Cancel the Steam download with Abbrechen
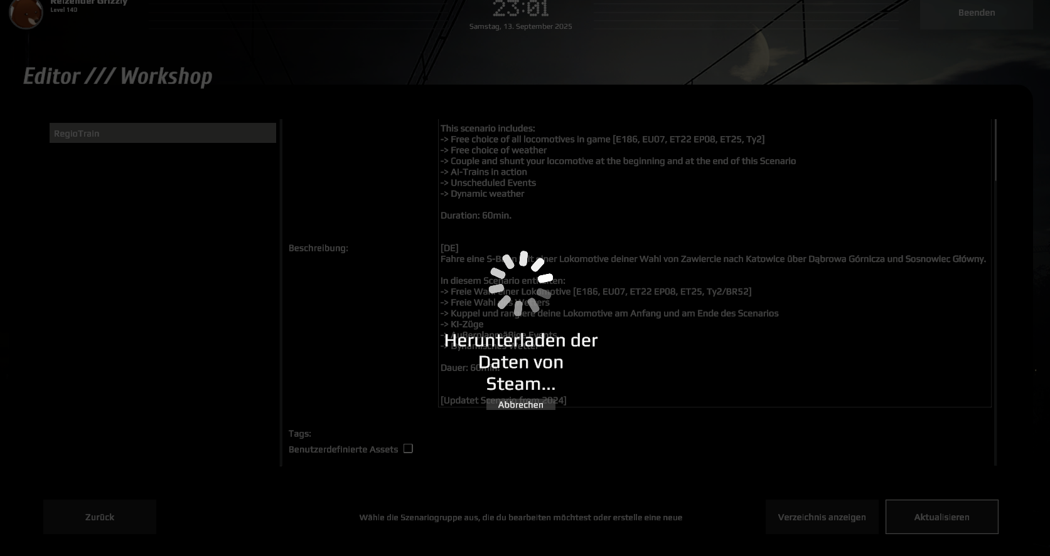The height and width of the screenshot is (556, 1050). [x=521, y=405]
